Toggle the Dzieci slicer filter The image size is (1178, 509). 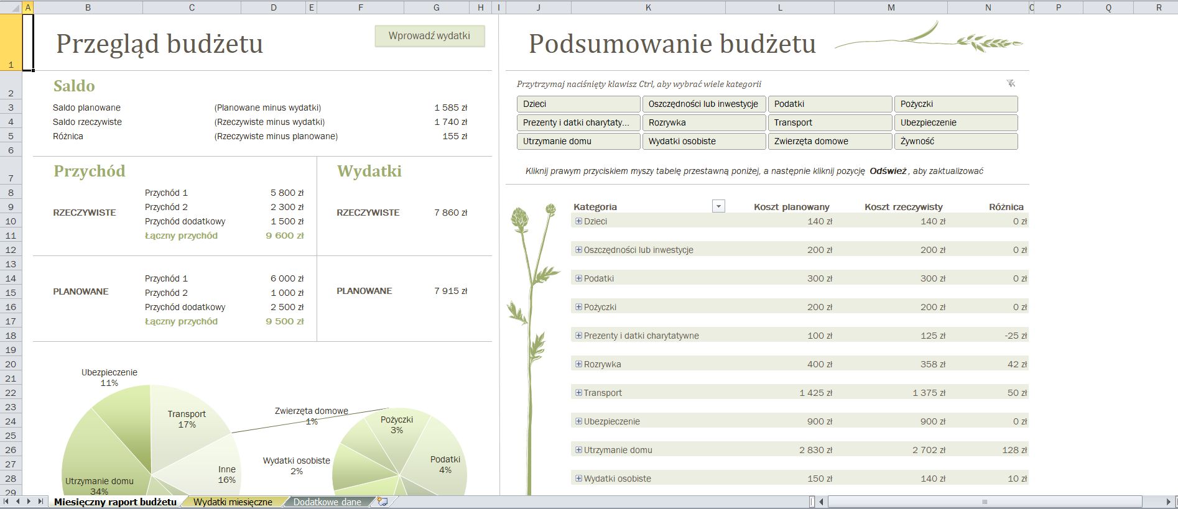coord(578,104)
